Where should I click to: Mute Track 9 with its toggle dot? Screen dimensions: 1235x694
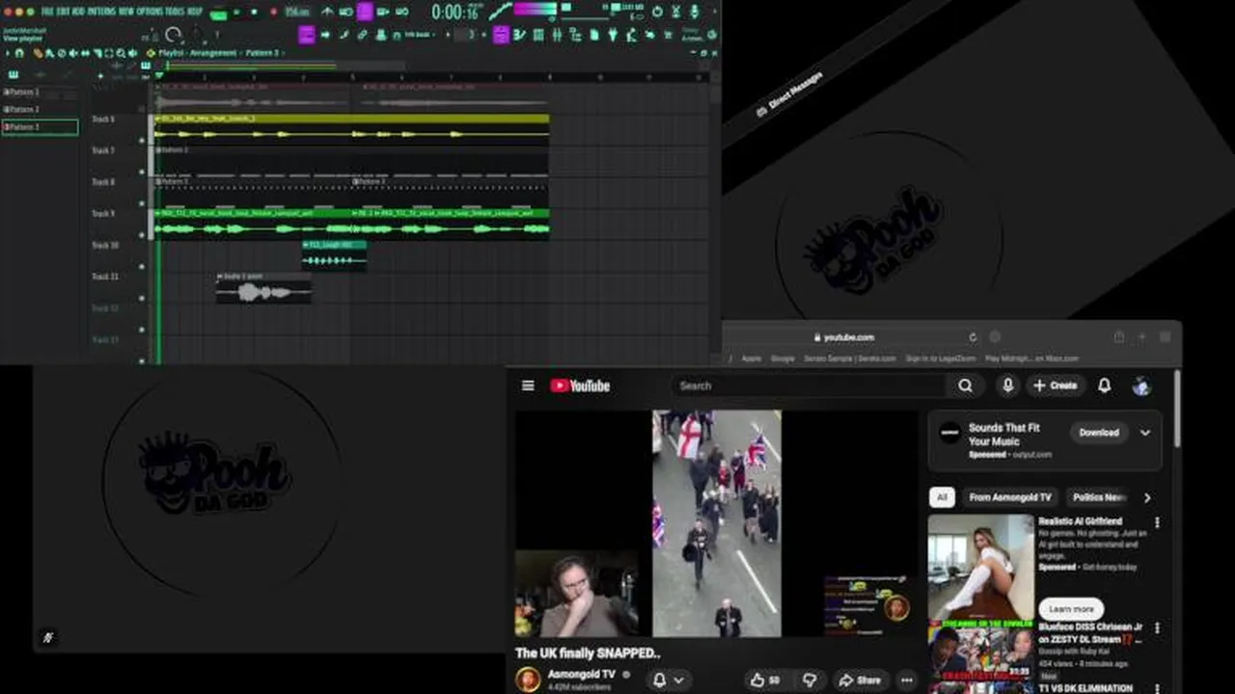(x=143, y=235)
